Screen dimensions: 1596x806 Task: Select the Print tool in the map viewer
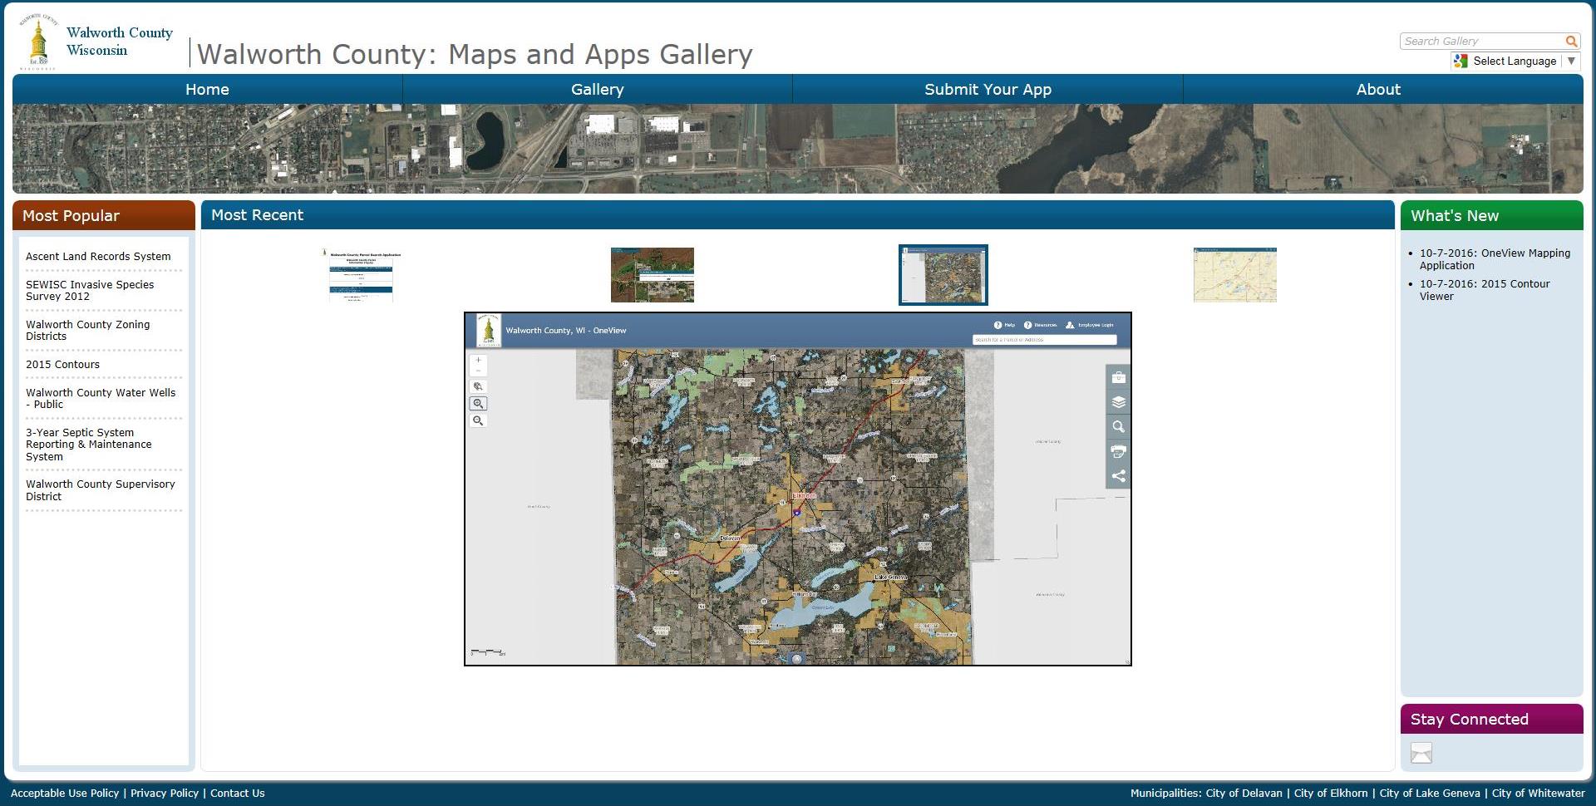(1118, 452)
